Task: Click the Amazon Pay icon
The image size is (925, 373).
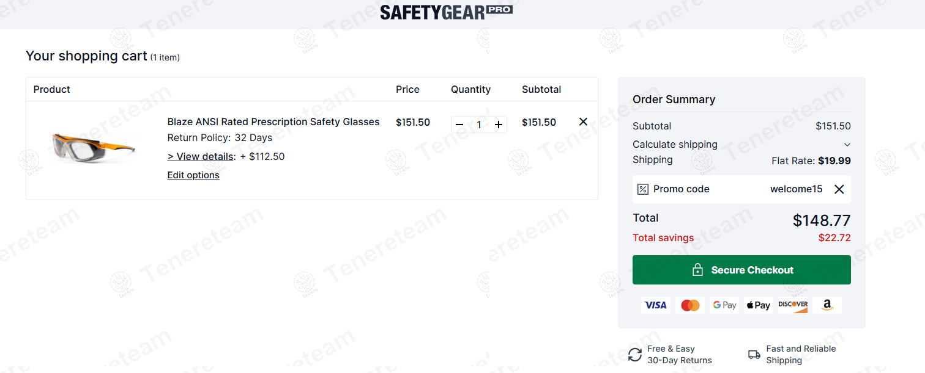Action: tap(827, 305)
